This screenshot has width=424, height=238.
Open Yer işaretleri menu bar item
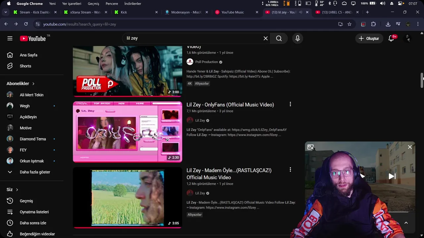(x=72, y=4)
